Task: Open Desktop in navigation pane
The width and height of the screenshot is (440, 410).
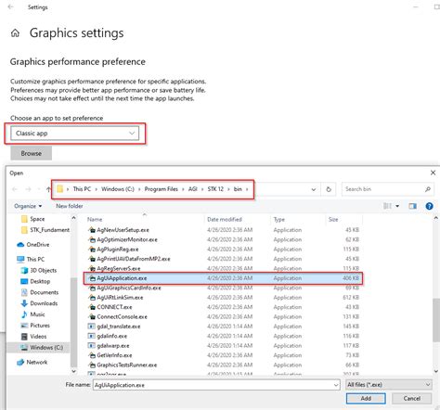Action: [x=35, y=281]
